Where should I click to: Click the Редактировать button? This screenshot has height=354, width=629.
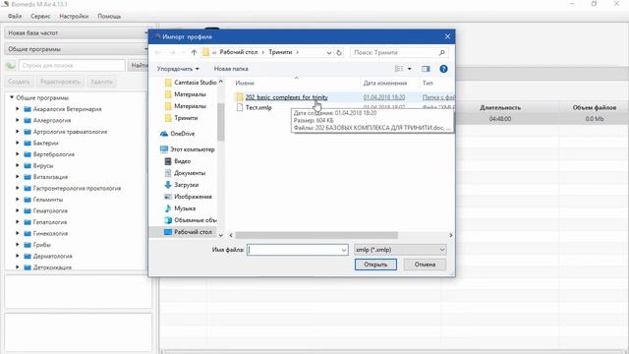pos(60,82)
